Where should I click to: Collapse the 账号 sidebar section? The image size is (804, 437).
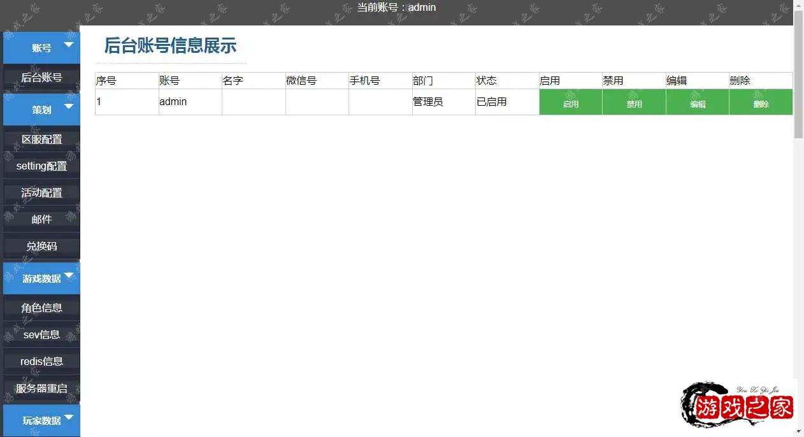coord(41,48)
